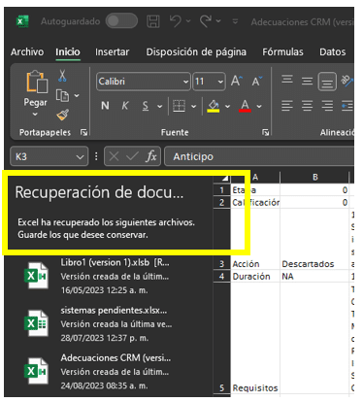Screen dimensions: 363x402
Task: Open the Copy options dropdown arrow
Action: click(x=77, y=95)
